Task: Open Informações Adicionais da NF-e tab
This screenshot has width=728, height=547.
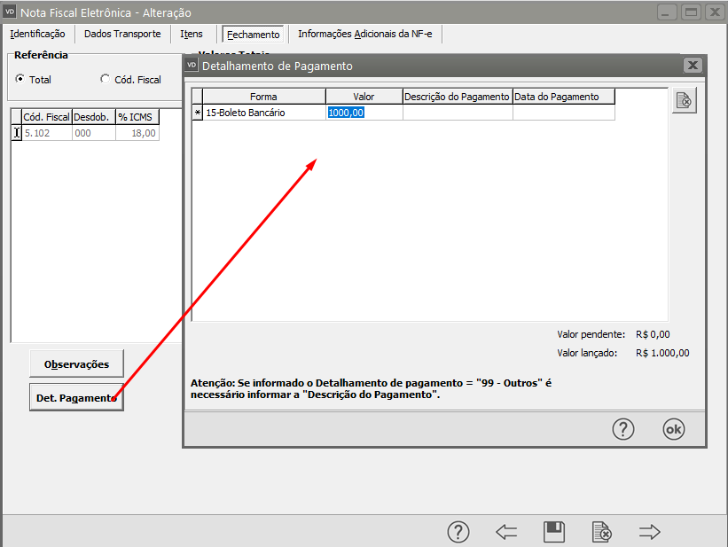Action: [x=365, y=34]
